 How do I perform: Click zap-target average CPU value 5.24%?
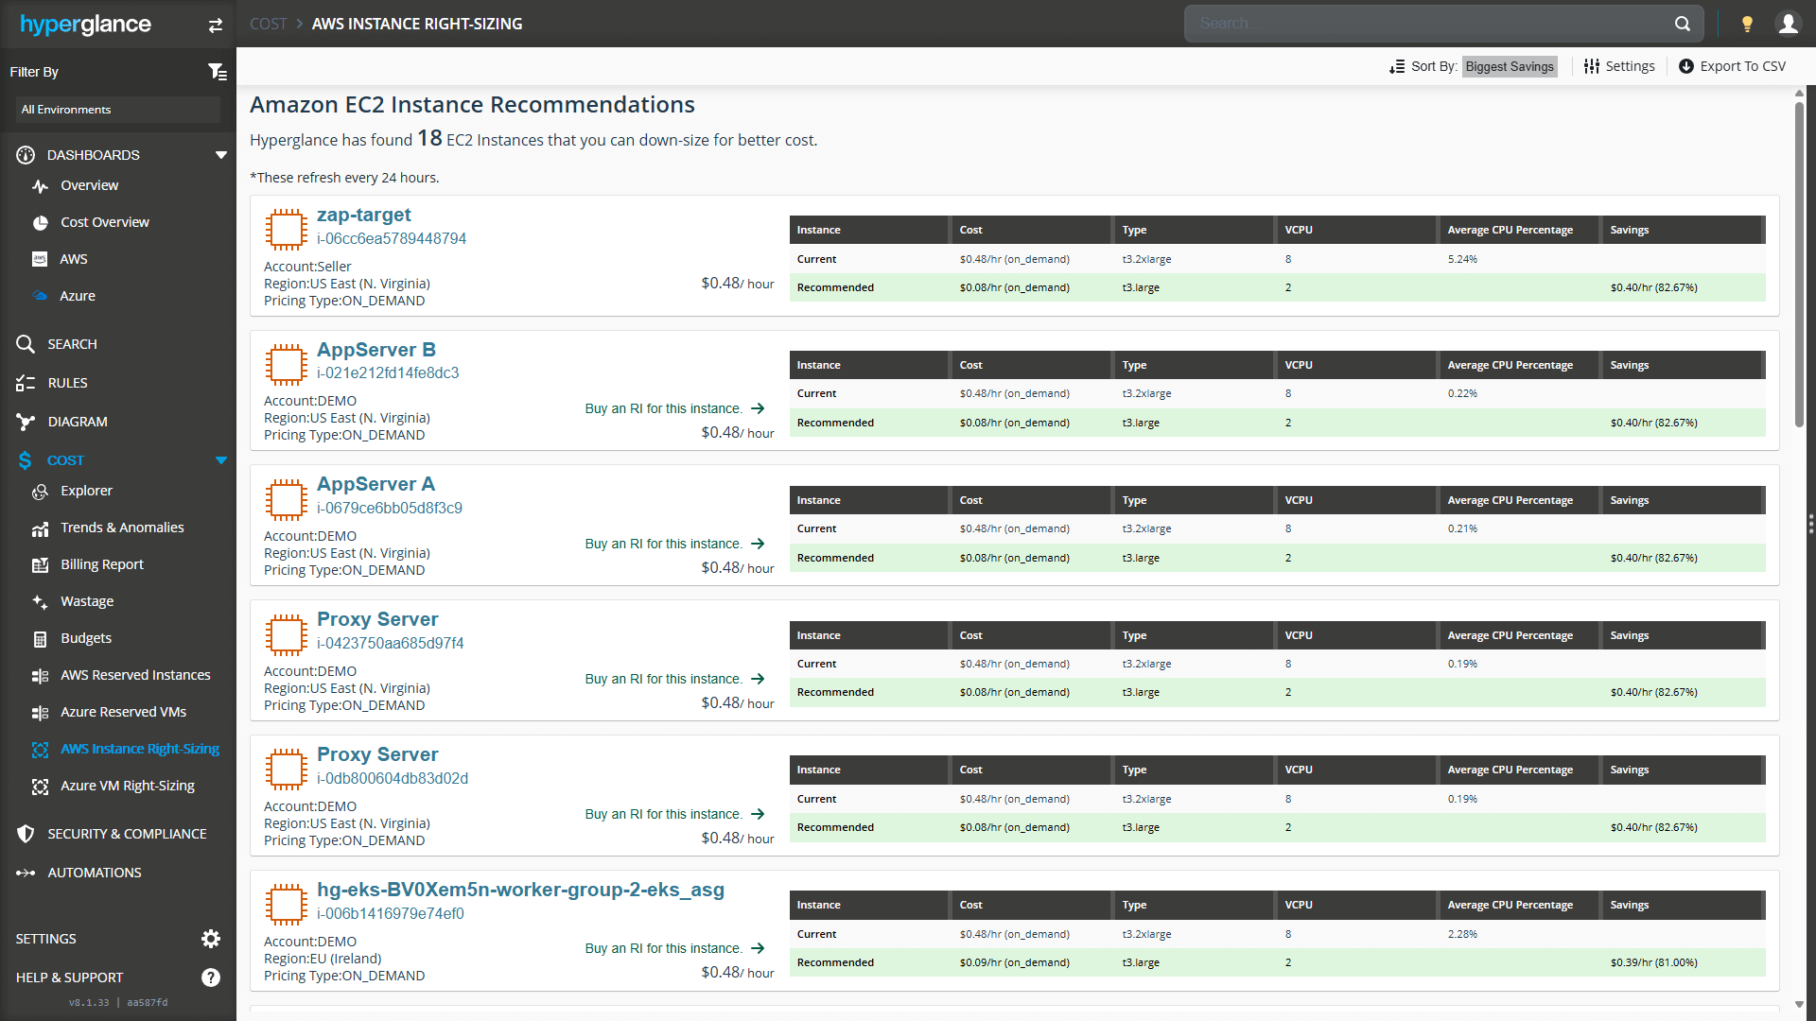click(x=1462, y=259)
